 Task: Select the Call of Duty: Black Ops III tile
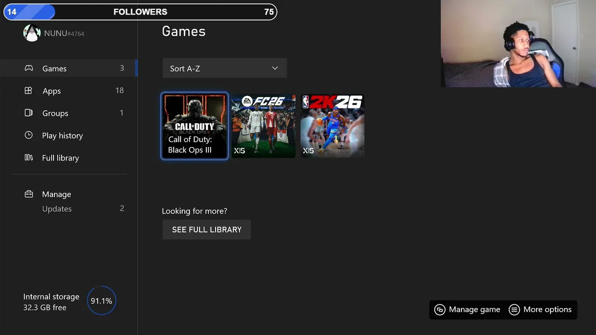click(195, 126)
